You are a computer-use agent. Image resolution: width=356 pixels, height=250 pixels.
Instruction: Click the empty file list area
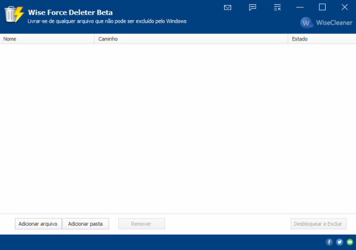coord(178,129)
